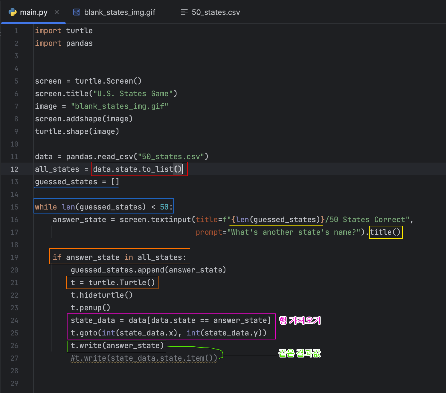The width and height of the screenshot is (446, 393).
Task: Open the 50_states.csv tab
Action: point(211,12)
